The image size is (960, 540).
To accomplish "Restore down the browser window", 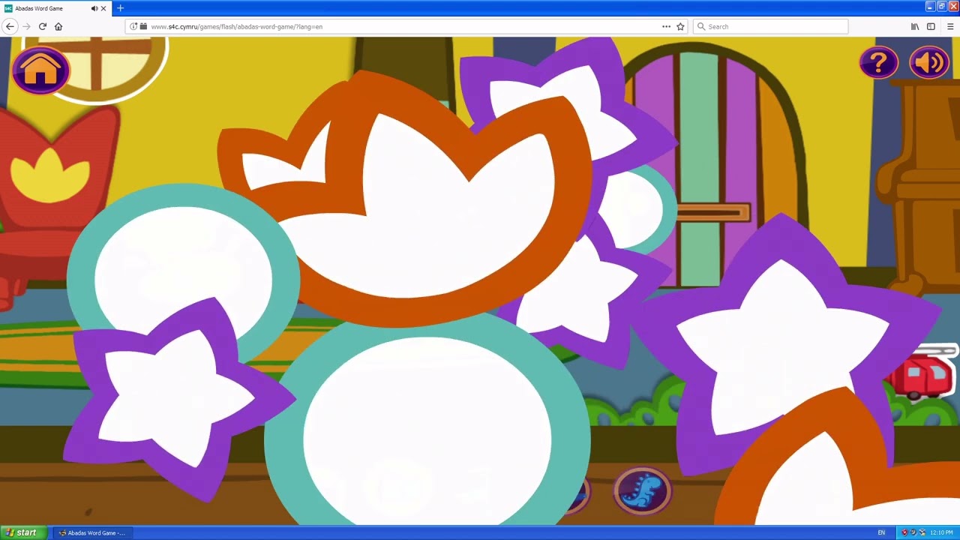I will pos(941,7).
